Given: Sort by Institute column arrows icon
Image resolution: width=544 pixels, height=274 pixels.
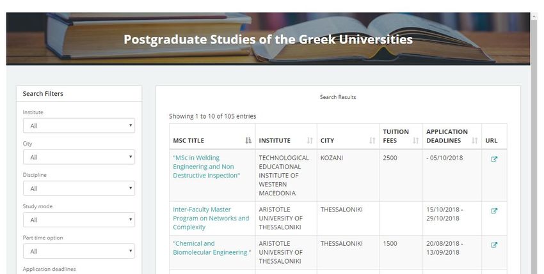Looking at the screenshot, I should coord(310,141).
